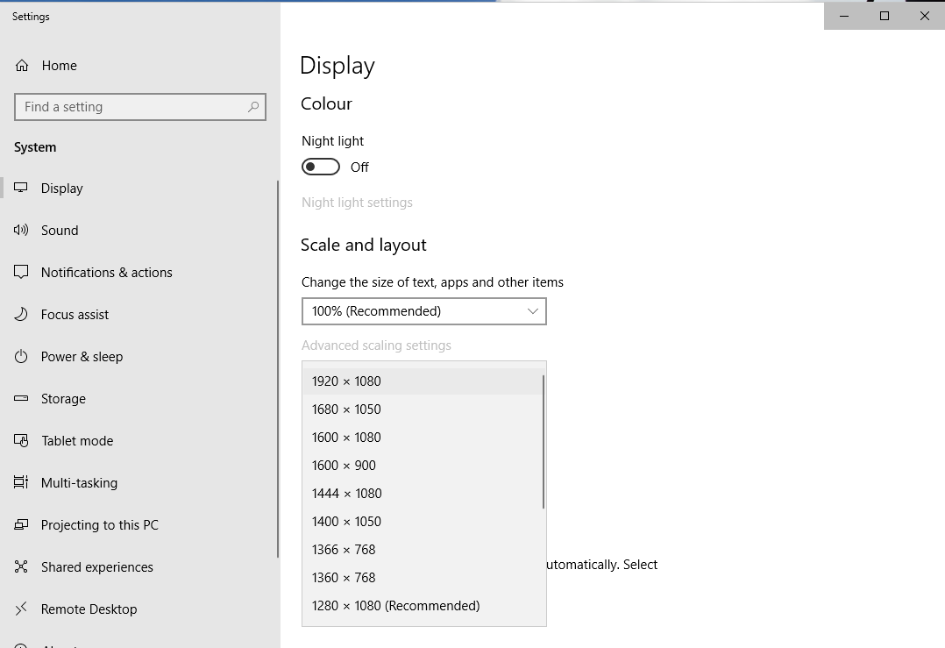Viewport: 945px width, 648px height.
Task: Click the Notifications & actions icon
Action: (x=22, y=272)
